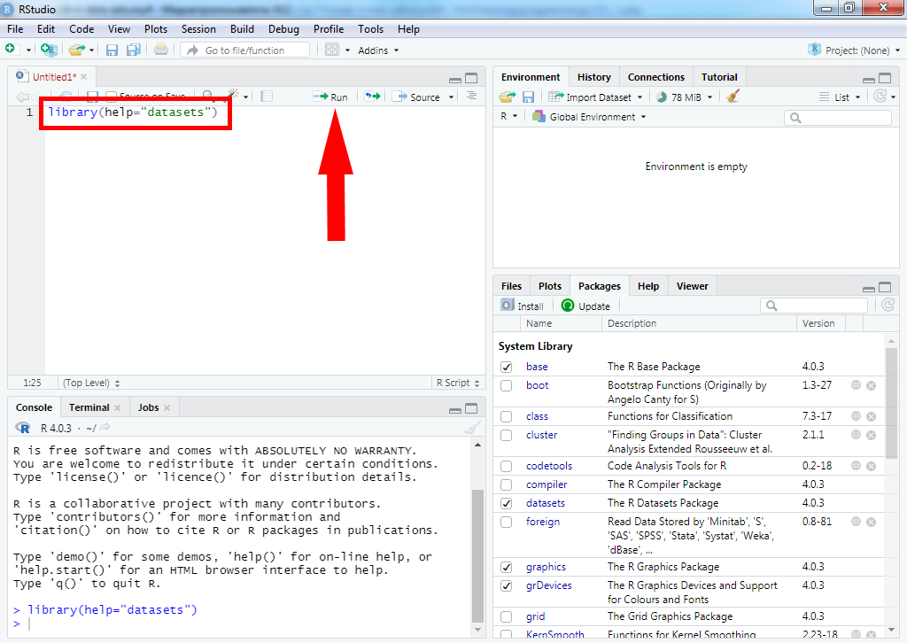Click the print icon in main toolbar
907x643 pixels.
tap(161, 50)
